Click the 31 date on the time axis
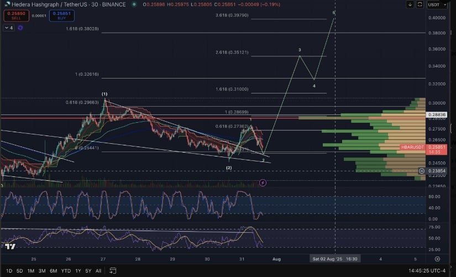Viewport: 456px width, 277px height. tap(242, 259)
